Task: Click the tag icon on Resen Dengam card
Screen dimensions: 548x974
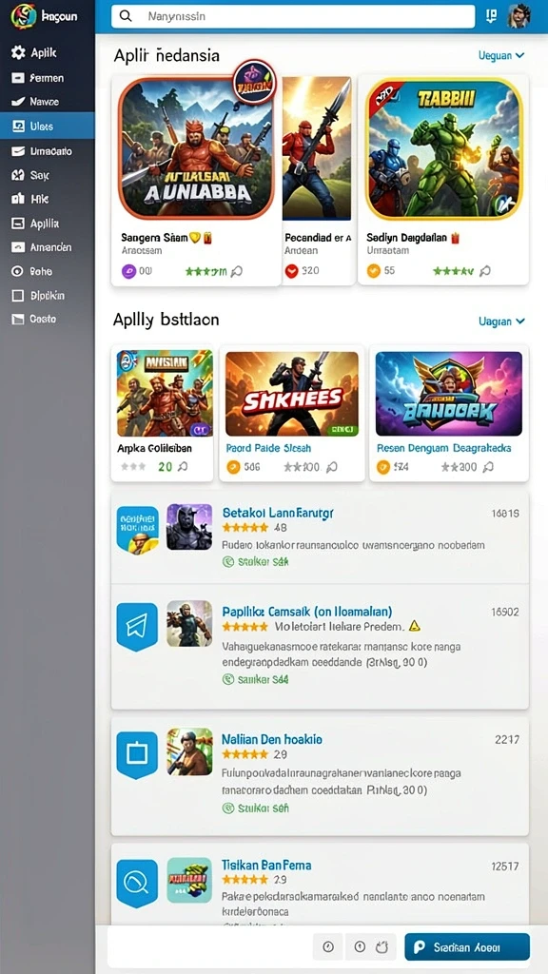Action: click(488, 467)
